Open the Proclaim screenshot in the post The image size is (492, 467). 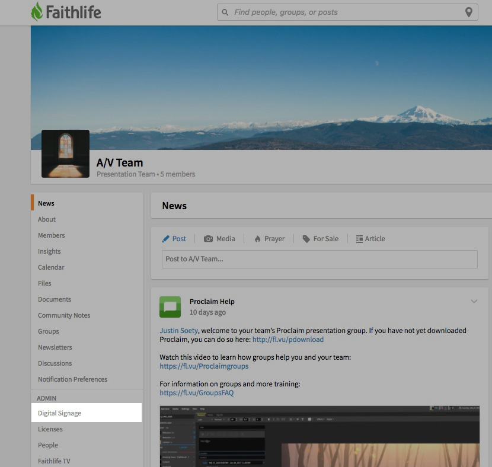320,436
